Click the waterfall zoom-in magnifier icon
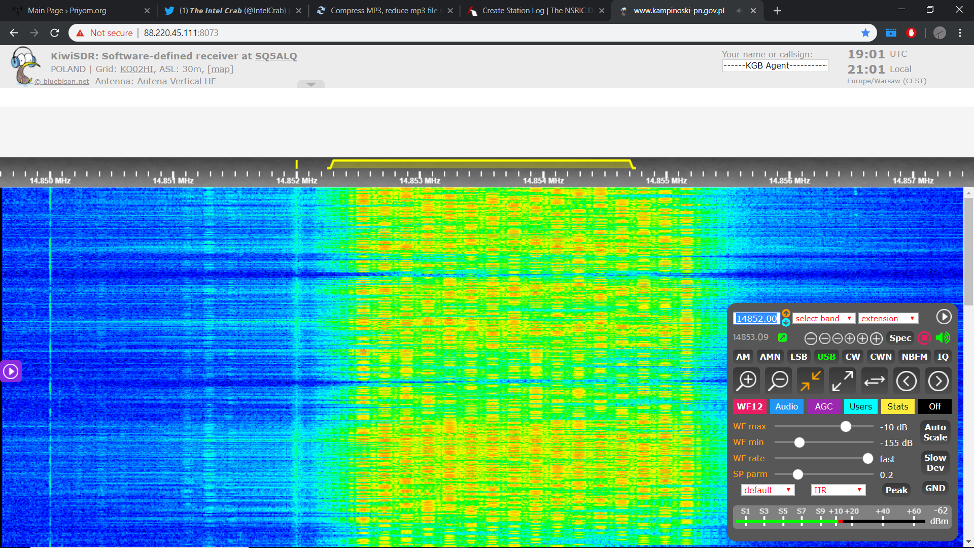This screenshot has width=974, height=548. point(747,381)
